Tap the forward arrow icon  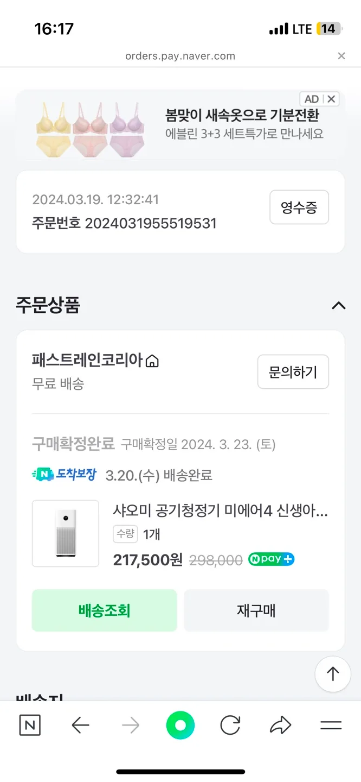tap(131, 726)
